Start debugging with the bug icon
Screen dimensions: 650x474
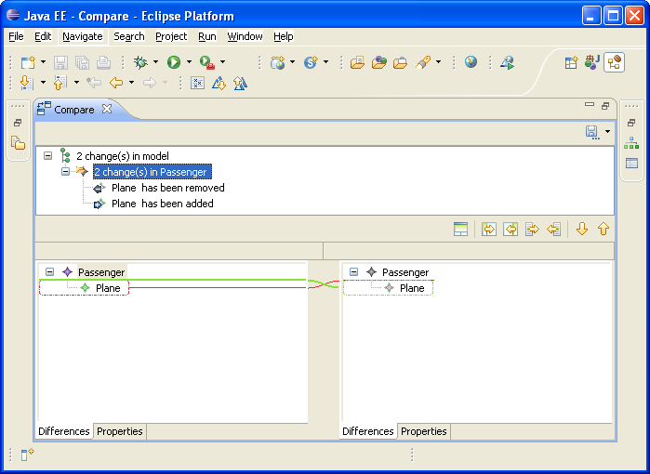coord(140,62)
